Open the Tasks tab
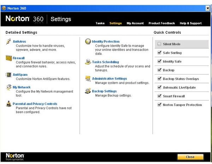212x164 pixels. click(100, 23)
